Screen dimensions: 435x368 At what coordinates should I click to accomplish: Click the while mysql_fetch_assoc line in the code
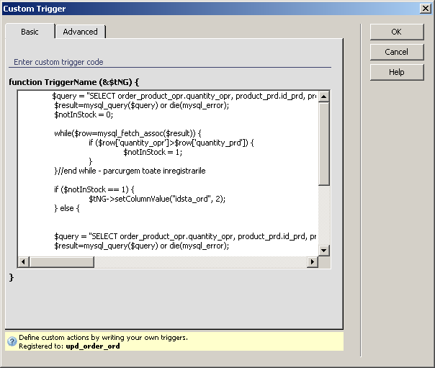(127, 133)
